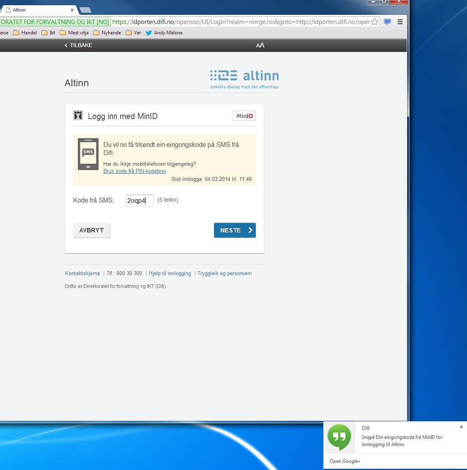Click the Altinn logo
Image resolution: width=467 pixels, height=470 pixels.
tap(244, 79)
